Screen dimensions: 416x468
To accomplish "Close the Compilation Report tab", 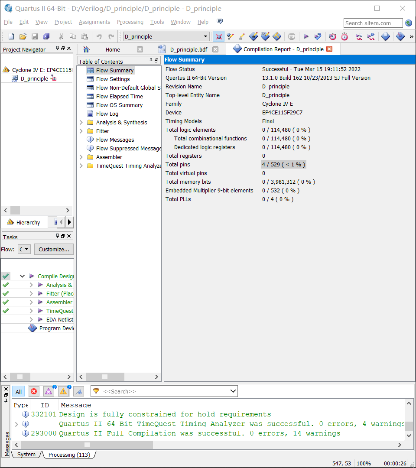I will 329,49.
